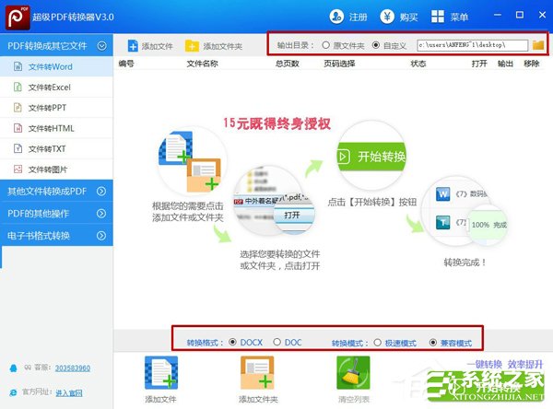Screen dimensions: 553x409
Task: Click output directory path input field
Action: pos(473,45)
